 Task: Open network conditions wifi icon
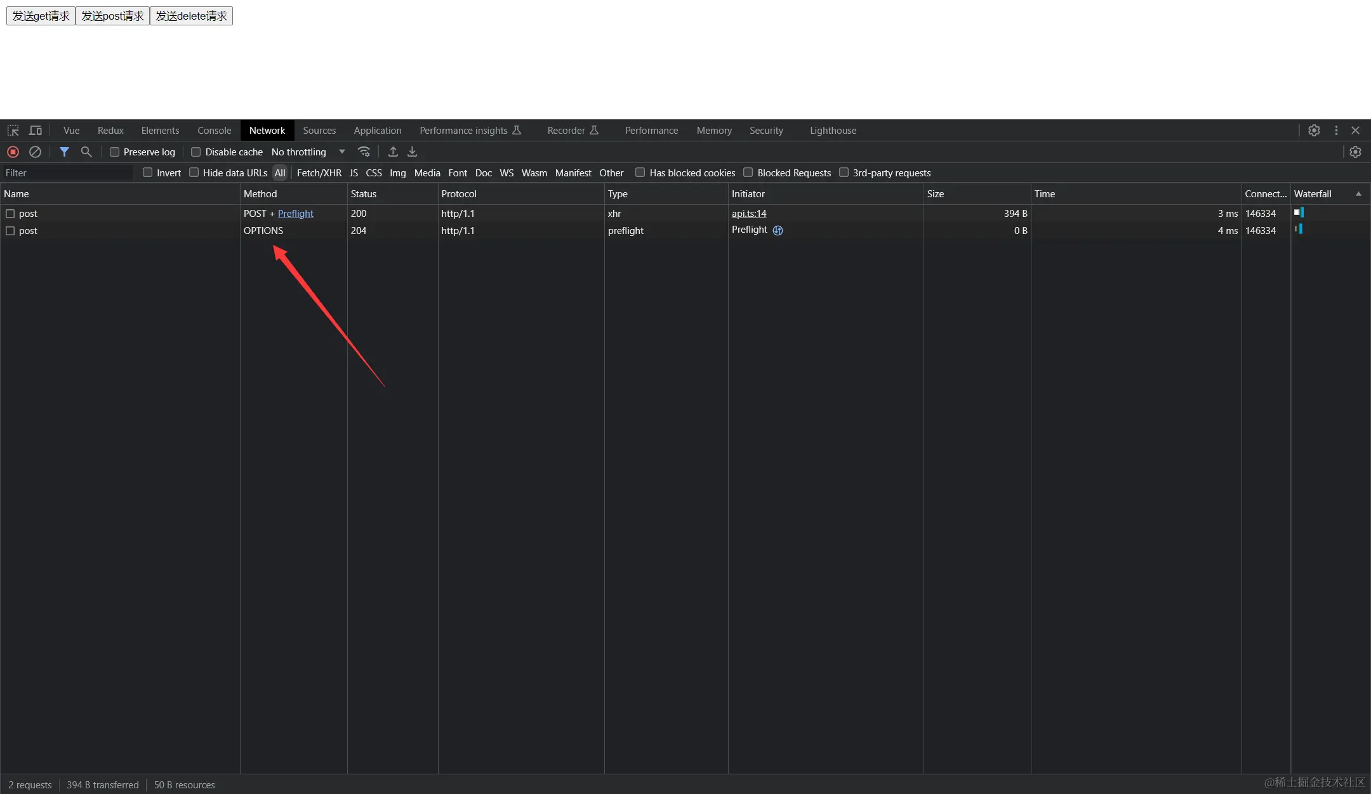pyautogui.click(x=364, y=152)
